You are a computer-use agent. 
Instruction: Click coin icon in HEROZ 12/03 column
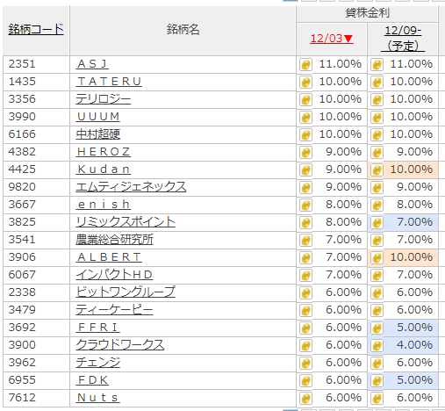click(x=305, y=153)
